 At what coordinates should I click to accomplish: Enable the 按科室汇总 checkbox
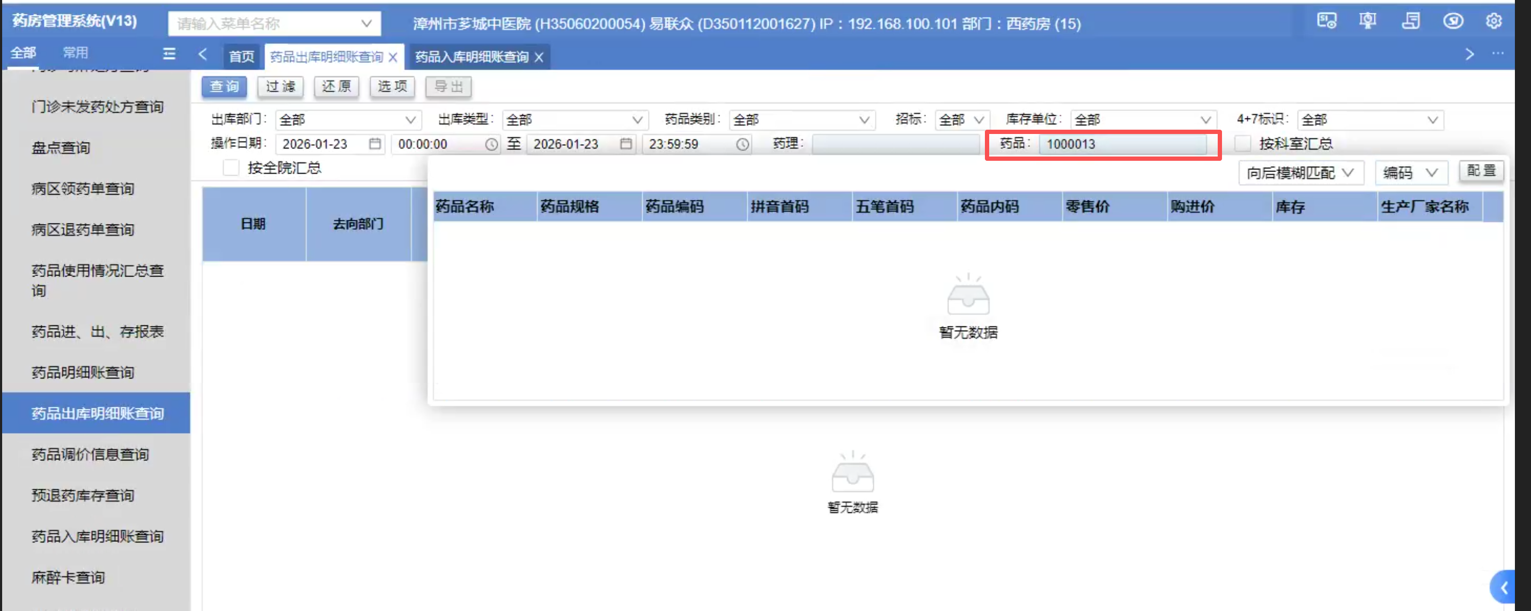click(1242, 144)
